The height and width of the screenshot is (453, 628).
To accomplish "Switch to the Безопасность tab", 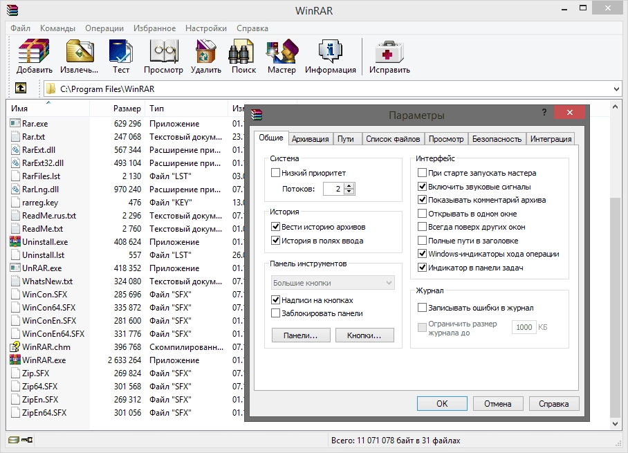I will 497,138.
